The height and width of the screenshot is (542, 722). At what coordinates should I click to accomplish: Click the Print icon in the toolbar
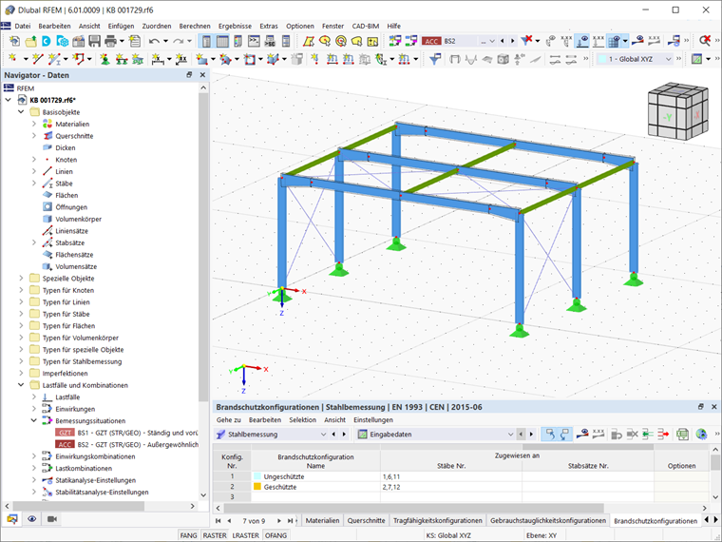pyautogui.click(x=110, y=41)
